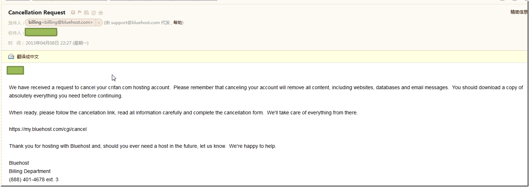Click the Billing Department signature line

30,171
